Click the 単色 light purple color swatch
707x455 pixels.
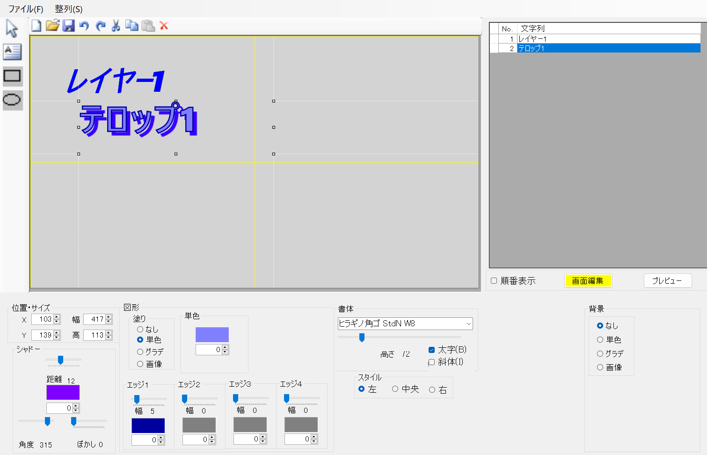(x=212, y=335)
